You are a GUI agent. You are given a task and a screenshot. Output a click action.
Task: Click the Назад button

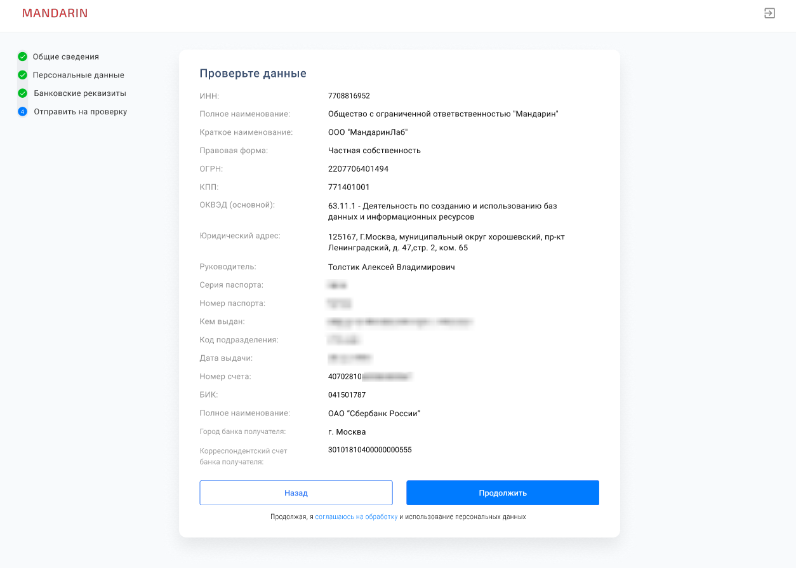pyautogui.click(x=296, y=492)
